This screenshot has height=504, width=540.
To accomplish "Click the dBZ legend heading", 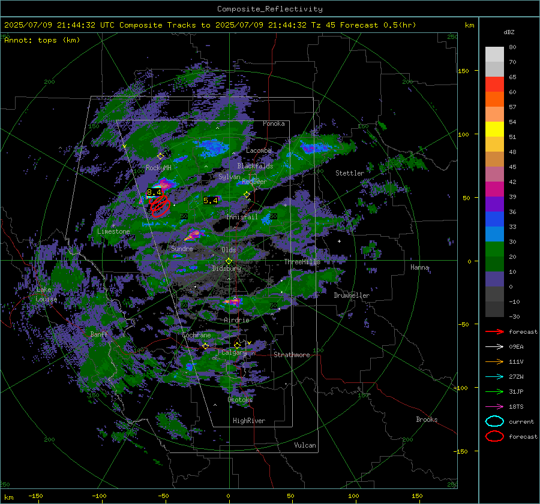I will pyautogui.click(x=509, y=32).
